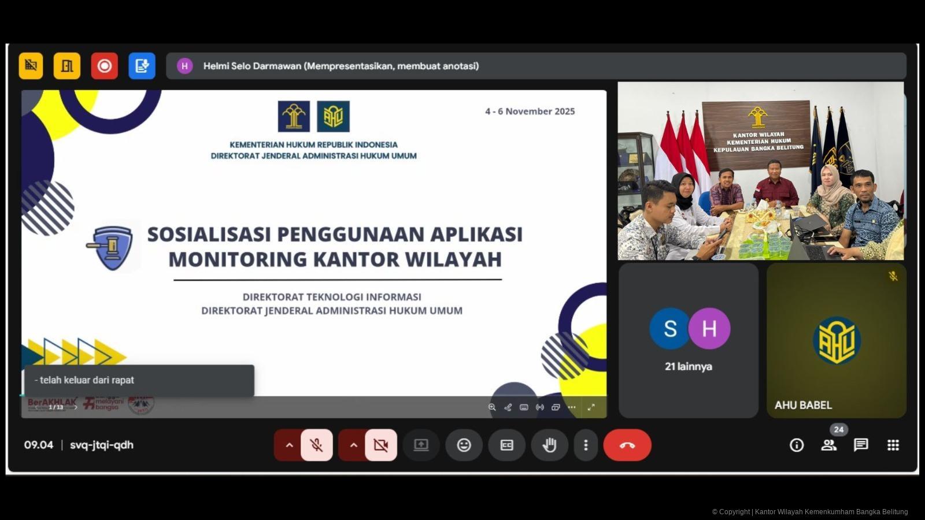The width and height of the screenshot is (925, 520).
Task: Open the three-dot more options menu
Action: [586, 445]
